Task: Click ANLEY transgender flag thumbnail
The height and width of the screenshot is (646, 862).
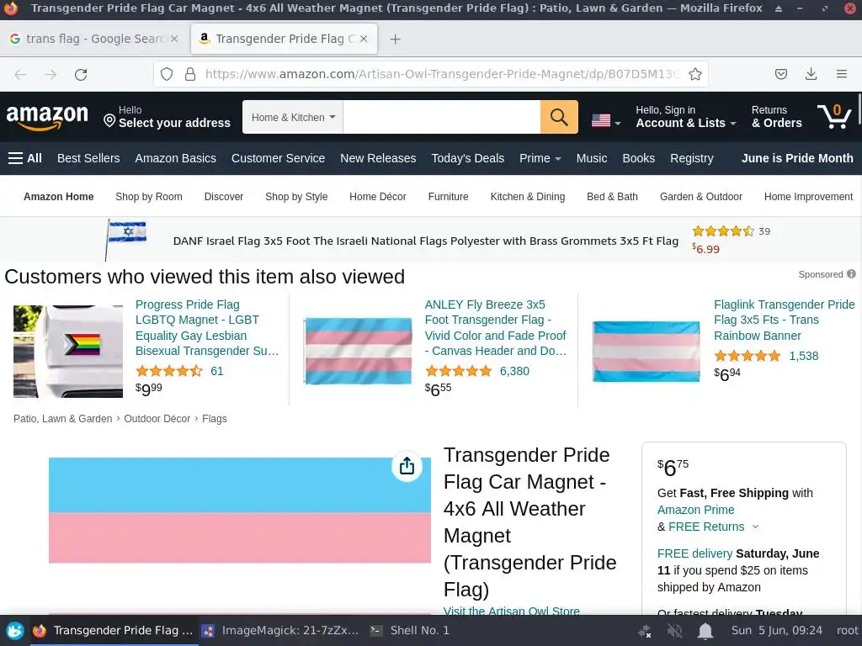Action: click(358, 351)
